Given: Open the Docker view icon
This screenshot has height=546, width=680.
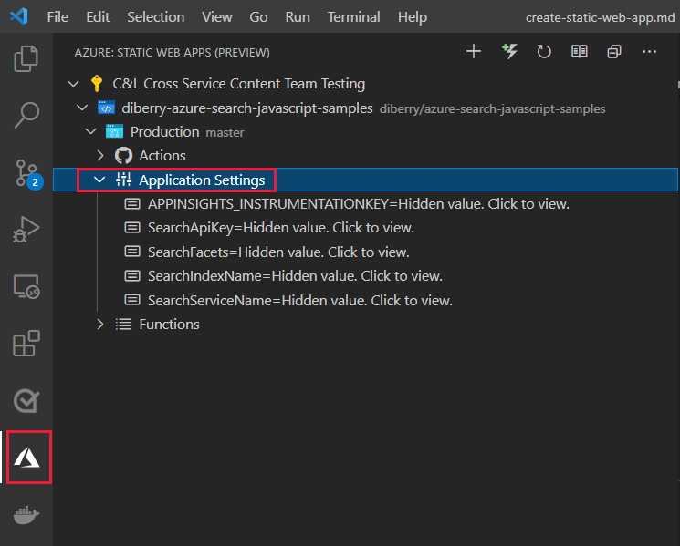Looking at the screenshot, I should point(26,514).
